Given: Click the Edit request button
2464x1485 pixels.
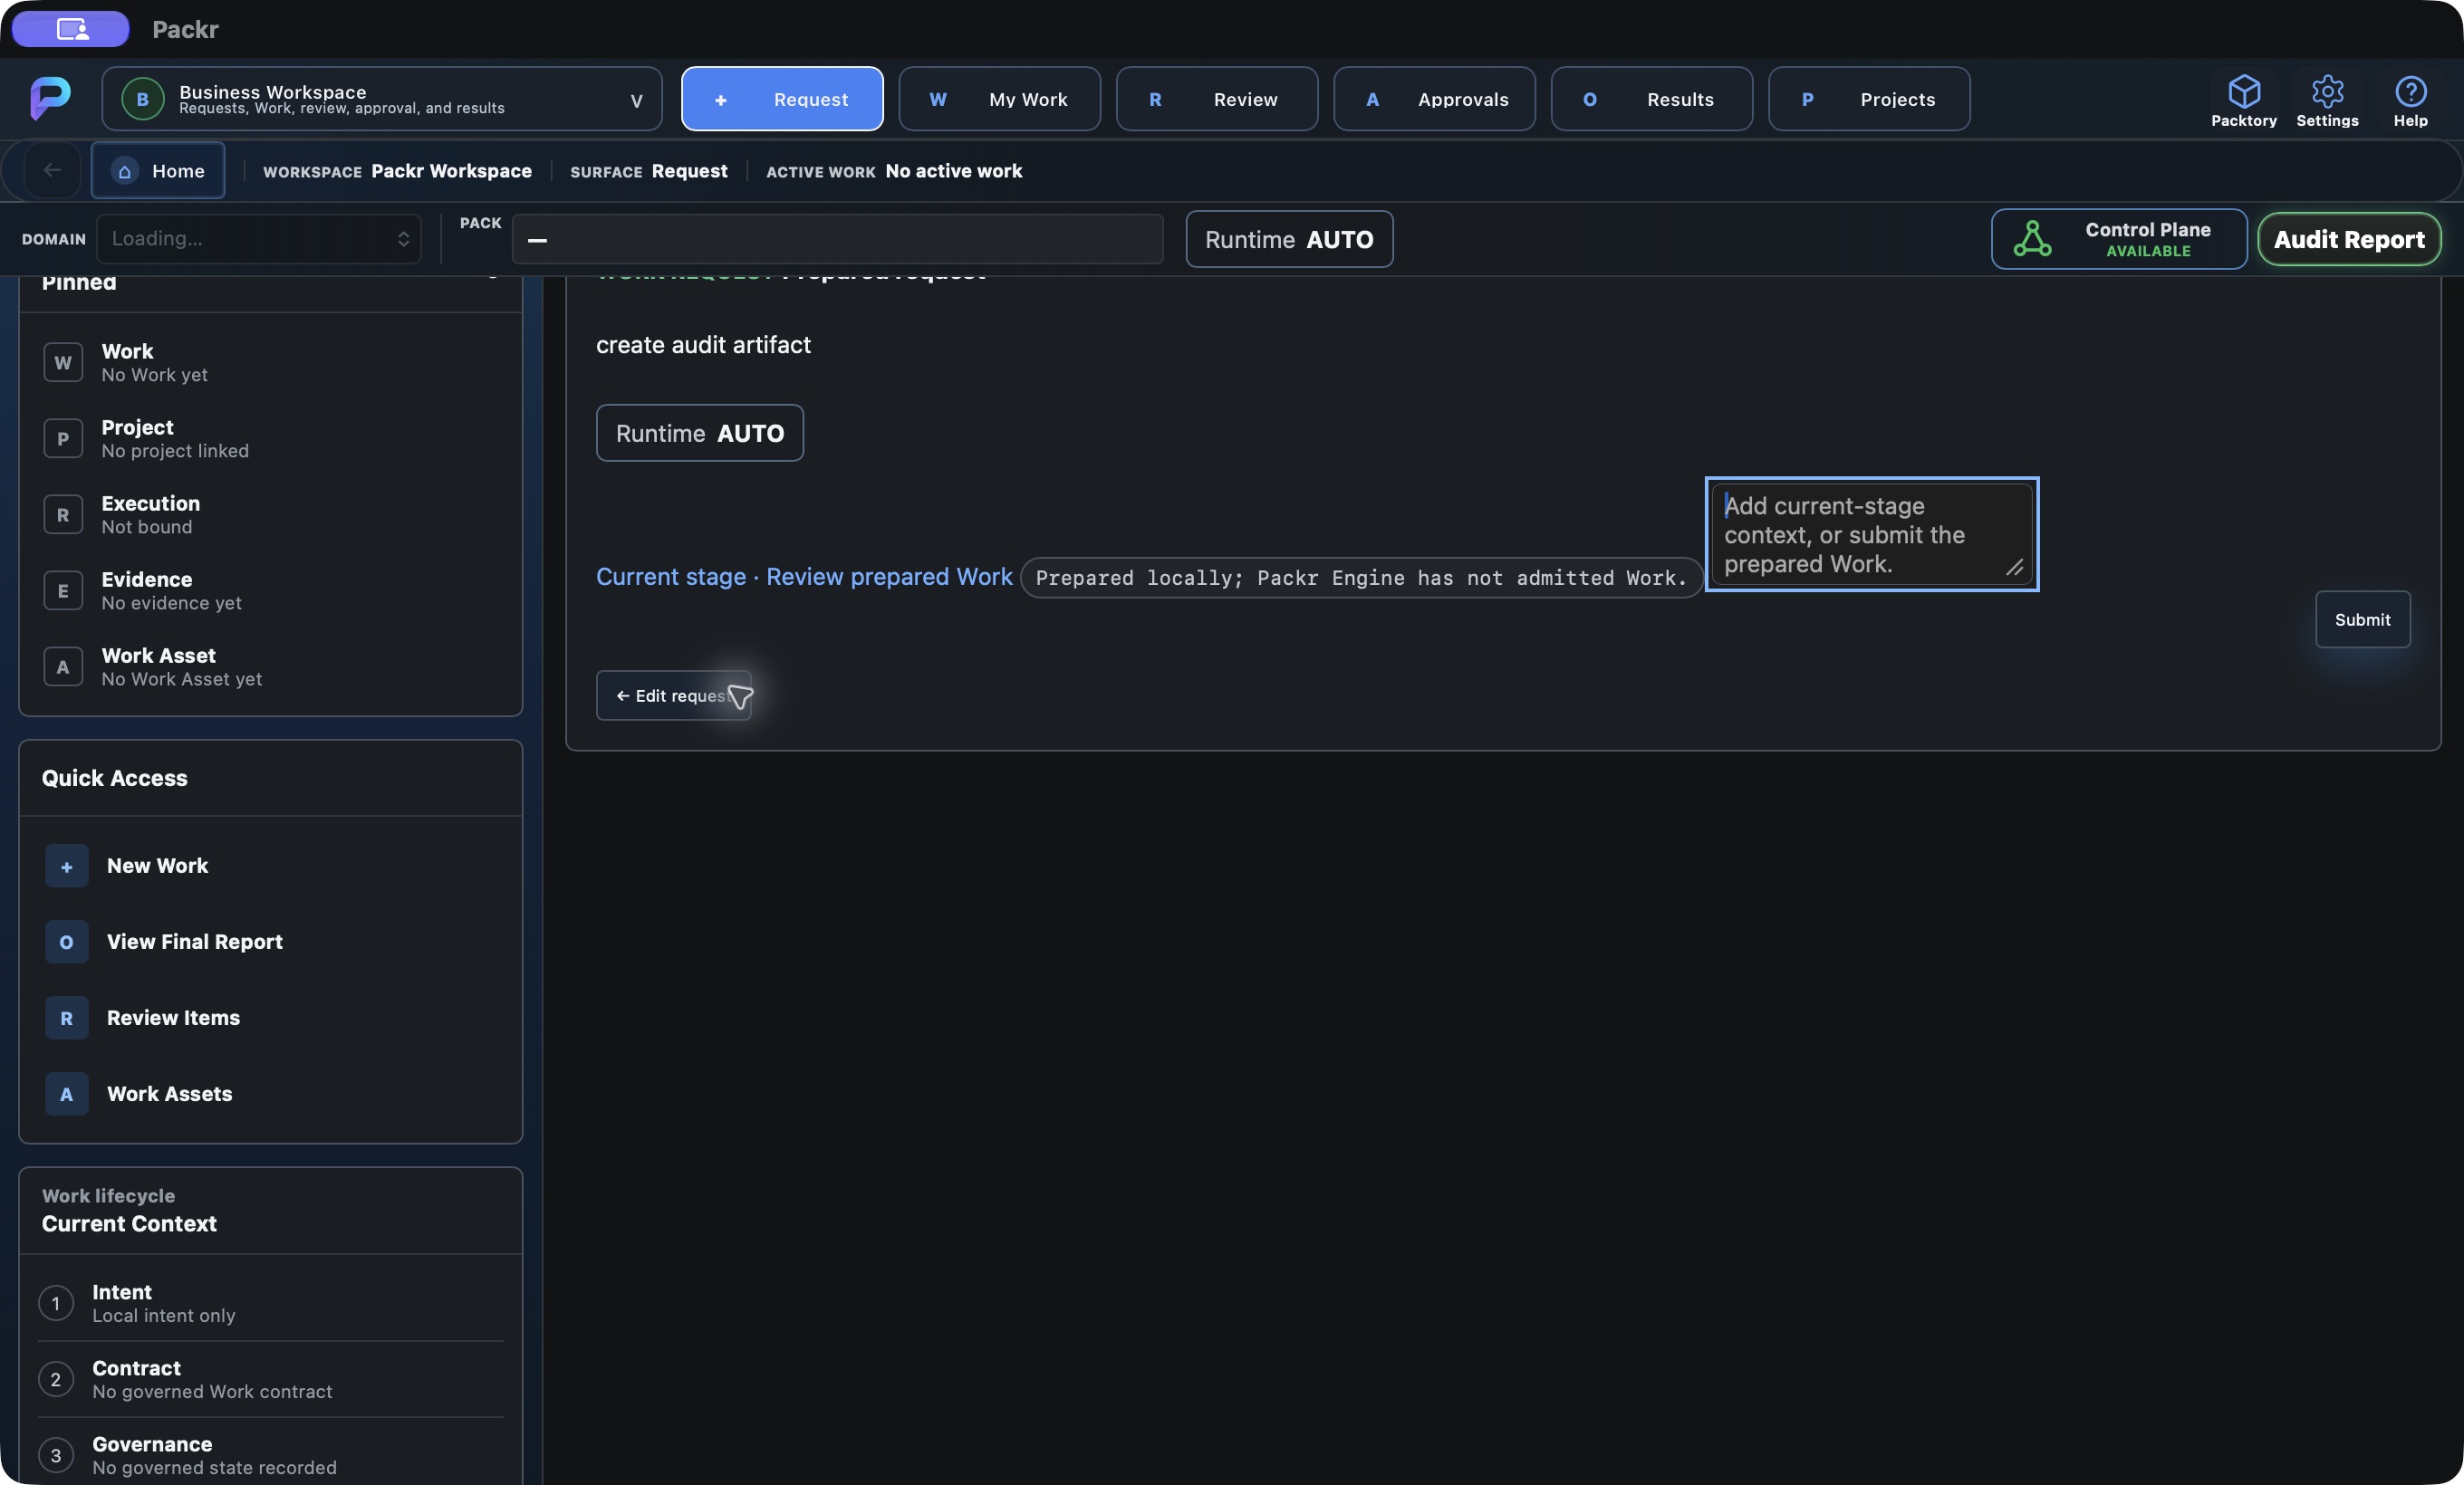Looking at the screenshot, I should tap(673, 695).
